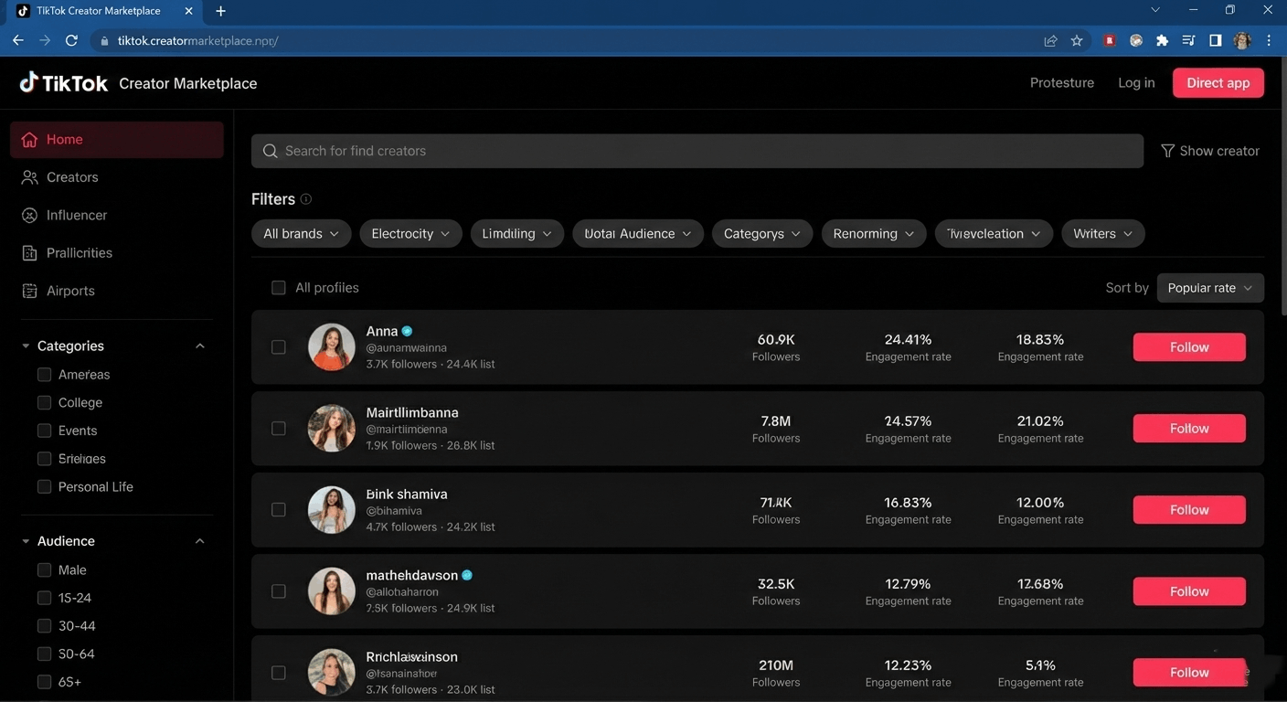Click the magnifier icon in search bar
The image size is (1287, 702).
pyautogui.click(x=270, y=151)
